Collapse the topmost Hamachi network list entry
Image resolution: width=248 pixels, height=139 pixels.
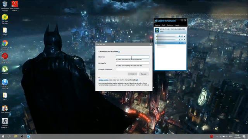(x=184, y=36)
